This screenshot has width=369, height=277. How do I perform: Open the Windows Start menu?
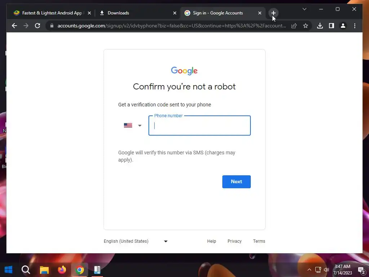[x=9, y=270]
